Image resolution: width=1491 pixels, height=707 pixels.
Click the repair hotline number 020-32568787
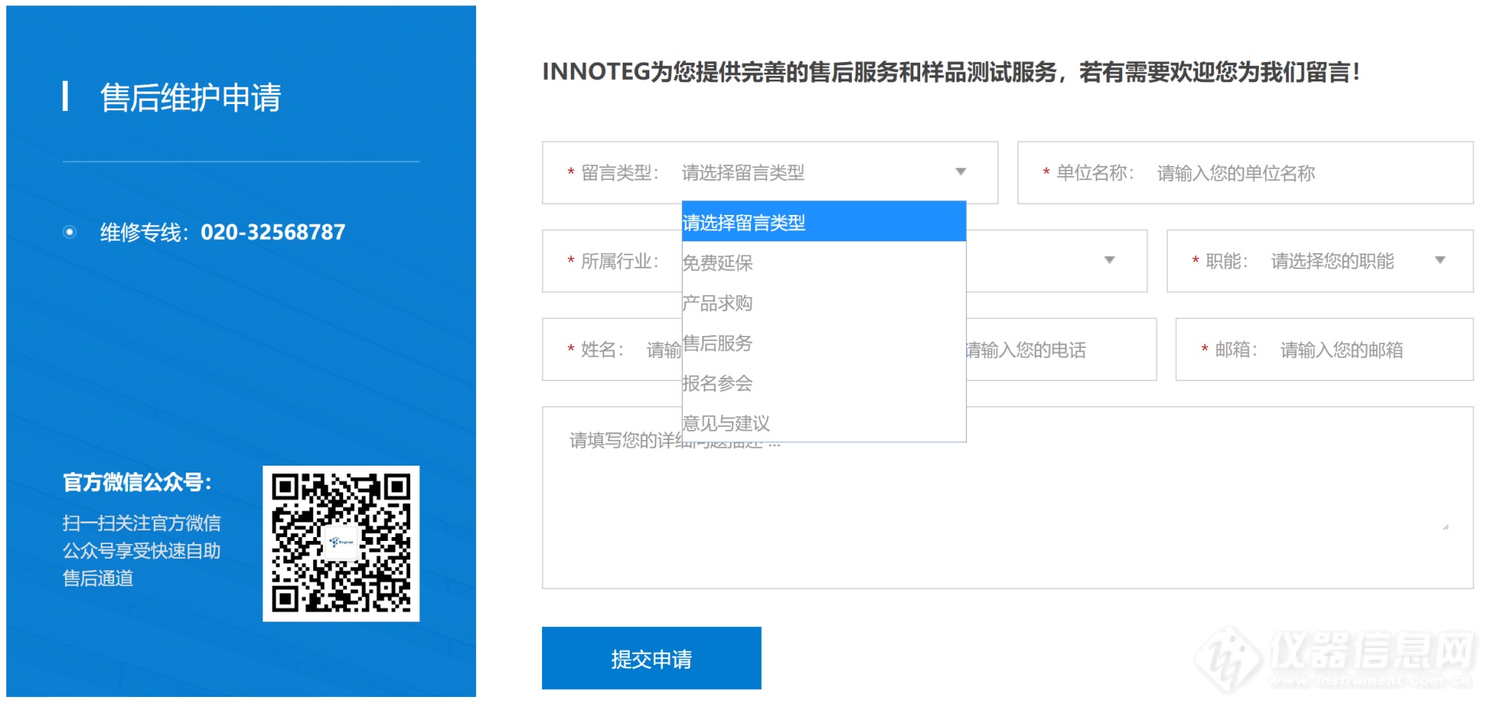pos(273,232)
